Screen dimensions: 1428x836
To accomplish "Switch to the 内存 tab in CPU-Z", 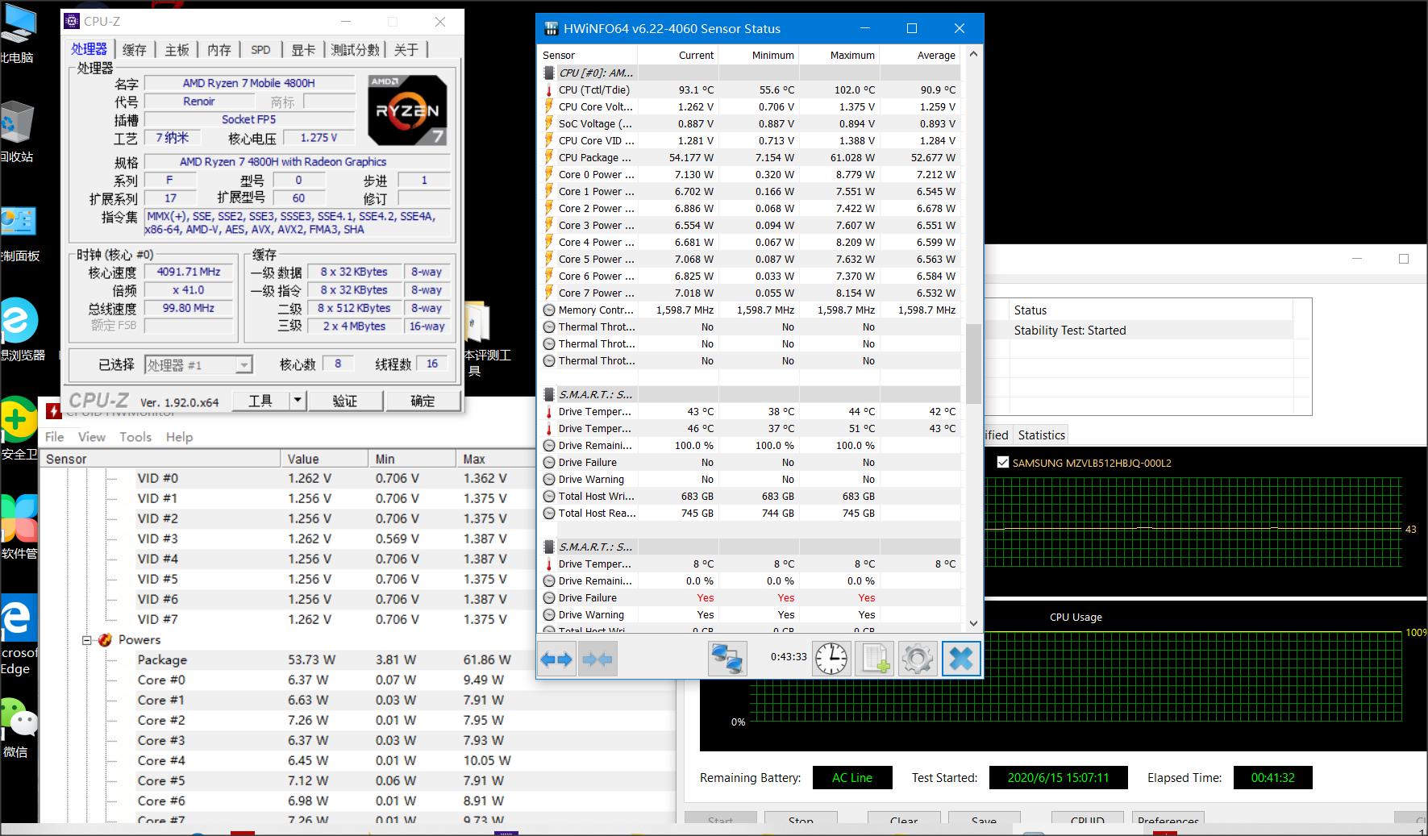I will pos(219,50).
